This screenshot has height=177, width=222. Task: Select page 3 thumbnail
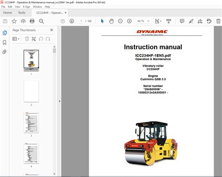pyautogui.click(x=31, y=122)
